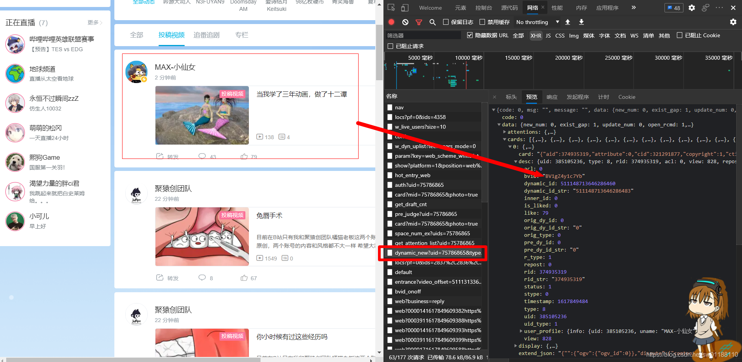The height and width of the screenshot is (362, 742).
Task: Tick checkbox of nav request
Action: click(x=390, y=107)
